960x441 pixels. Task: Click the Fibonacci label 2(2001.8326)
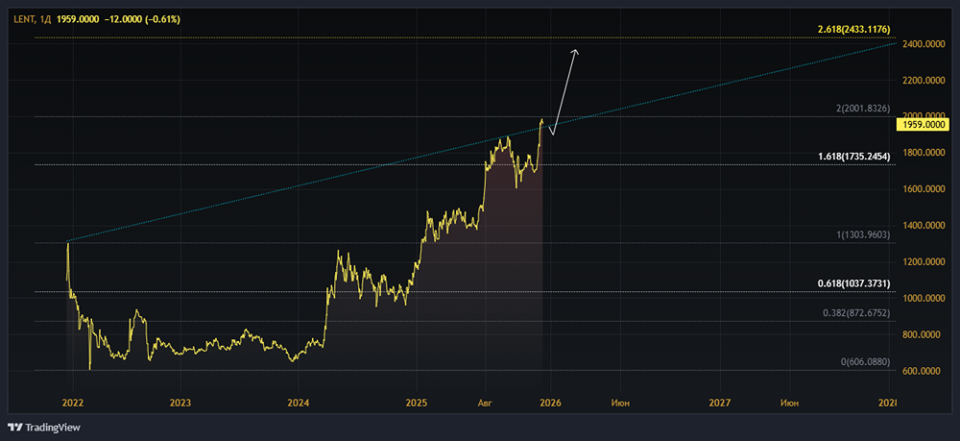(863, 109)
